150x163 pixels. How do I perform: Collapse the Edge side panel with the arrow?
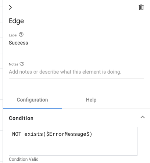coord(10,7)
